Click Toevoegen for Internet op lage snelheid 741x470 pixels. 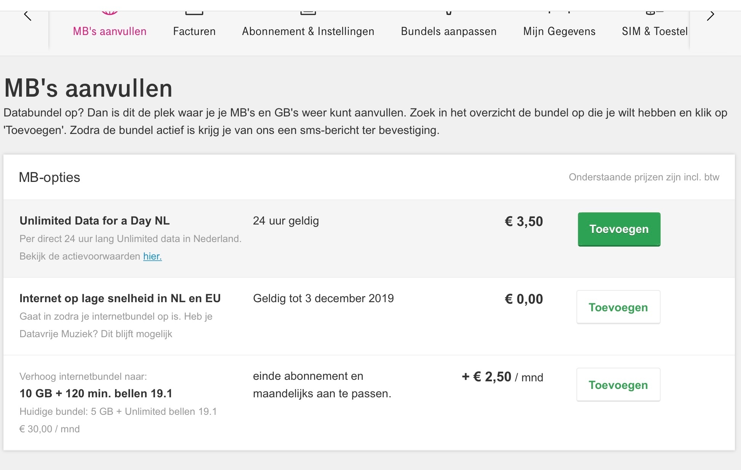(618, 307)
